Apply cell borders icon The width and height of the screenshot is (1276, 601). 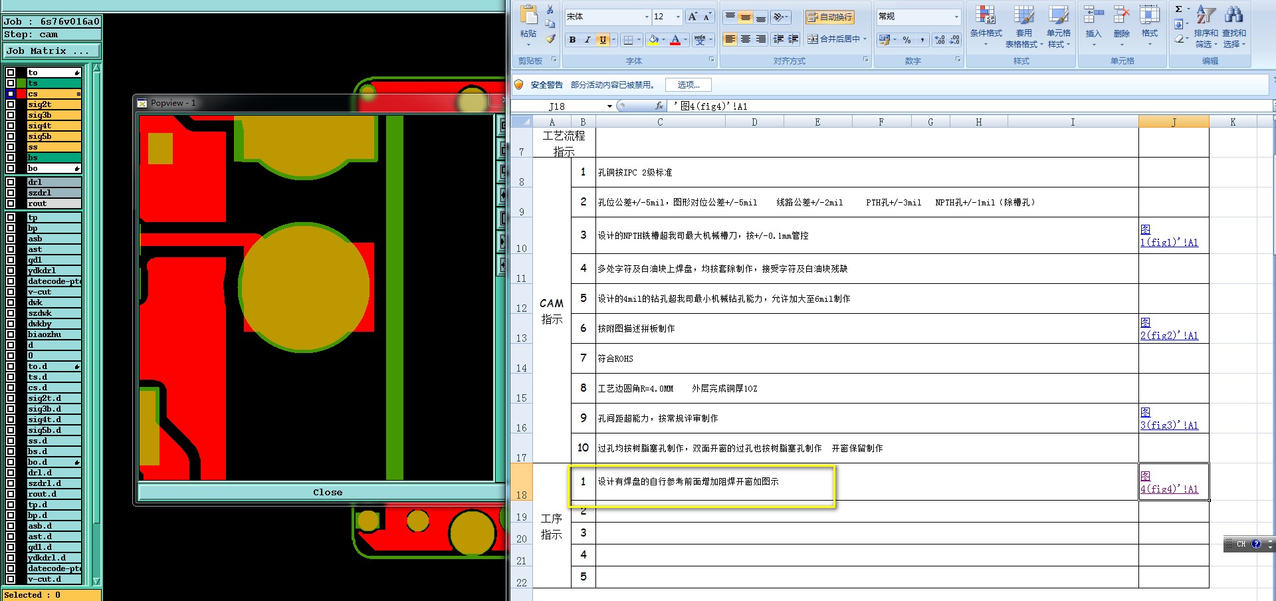pyautogui.click(x=629, y=40)
